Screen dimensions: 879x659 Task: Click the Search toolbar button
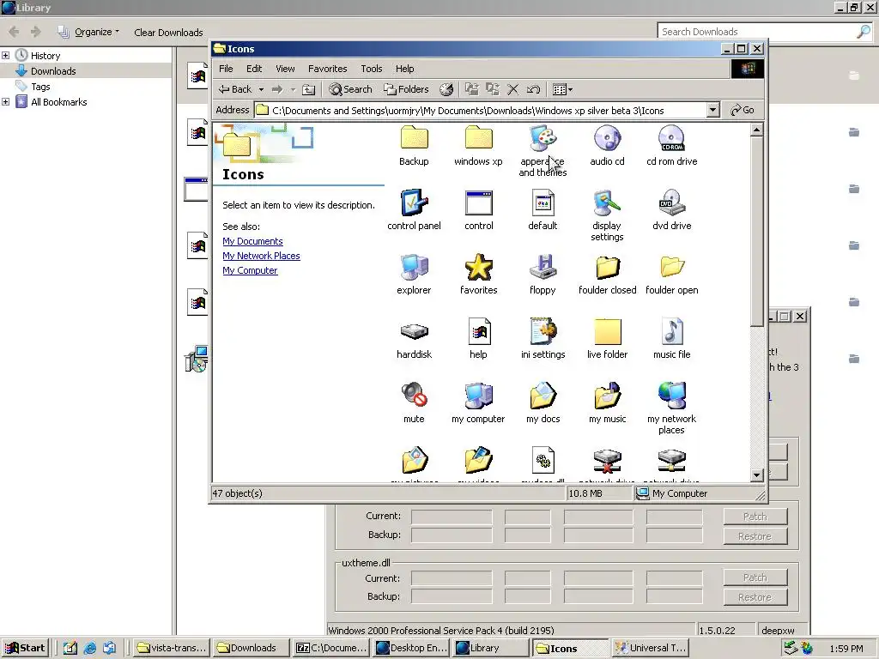[x=350, y=89]
